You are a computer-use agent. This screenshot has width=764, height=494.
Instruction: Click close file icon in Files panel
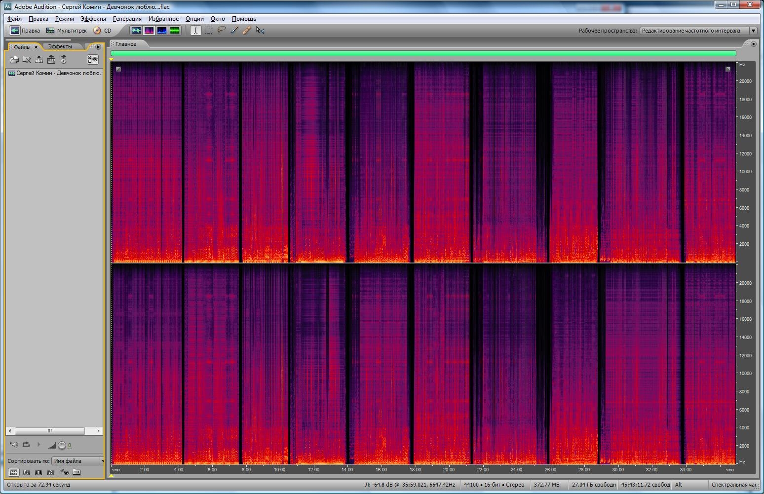coord(27,60)
